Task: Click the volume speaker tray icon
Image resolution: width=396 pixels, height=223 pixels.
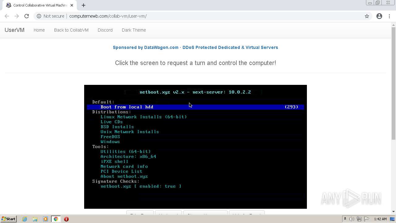Action: click(352, 219)
